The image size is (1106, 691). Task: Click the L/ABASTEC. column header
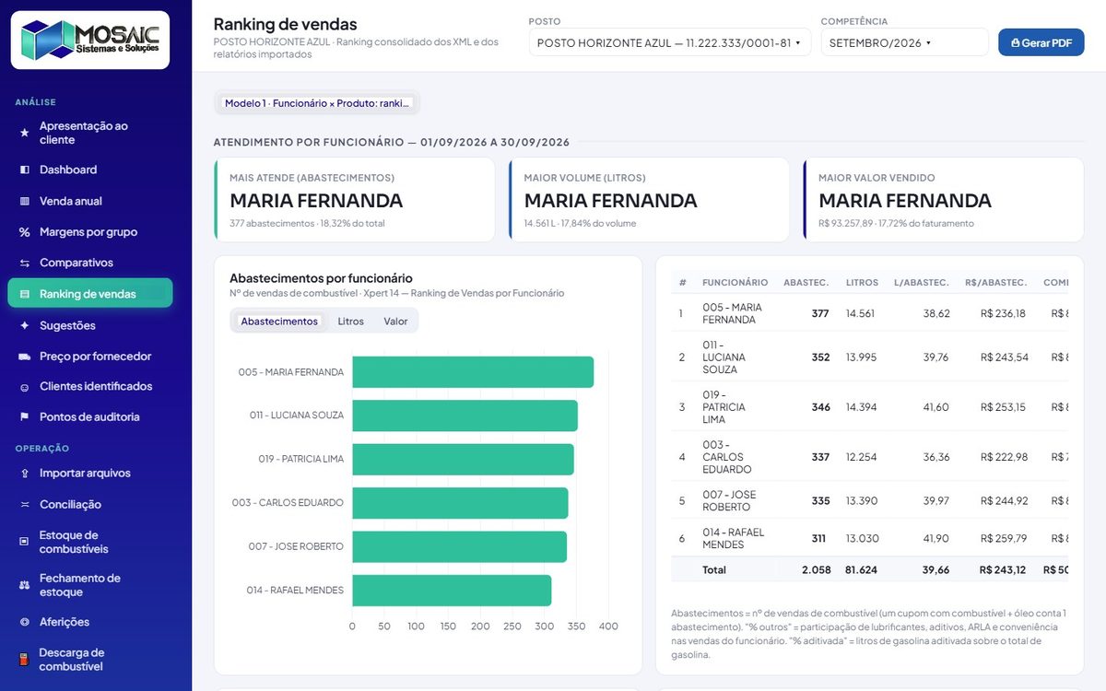tap(922, 283)
